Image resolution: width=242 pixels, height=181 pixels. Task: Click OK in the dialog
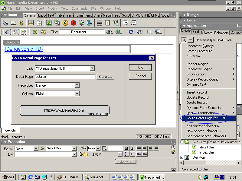[x=140, y=68]
